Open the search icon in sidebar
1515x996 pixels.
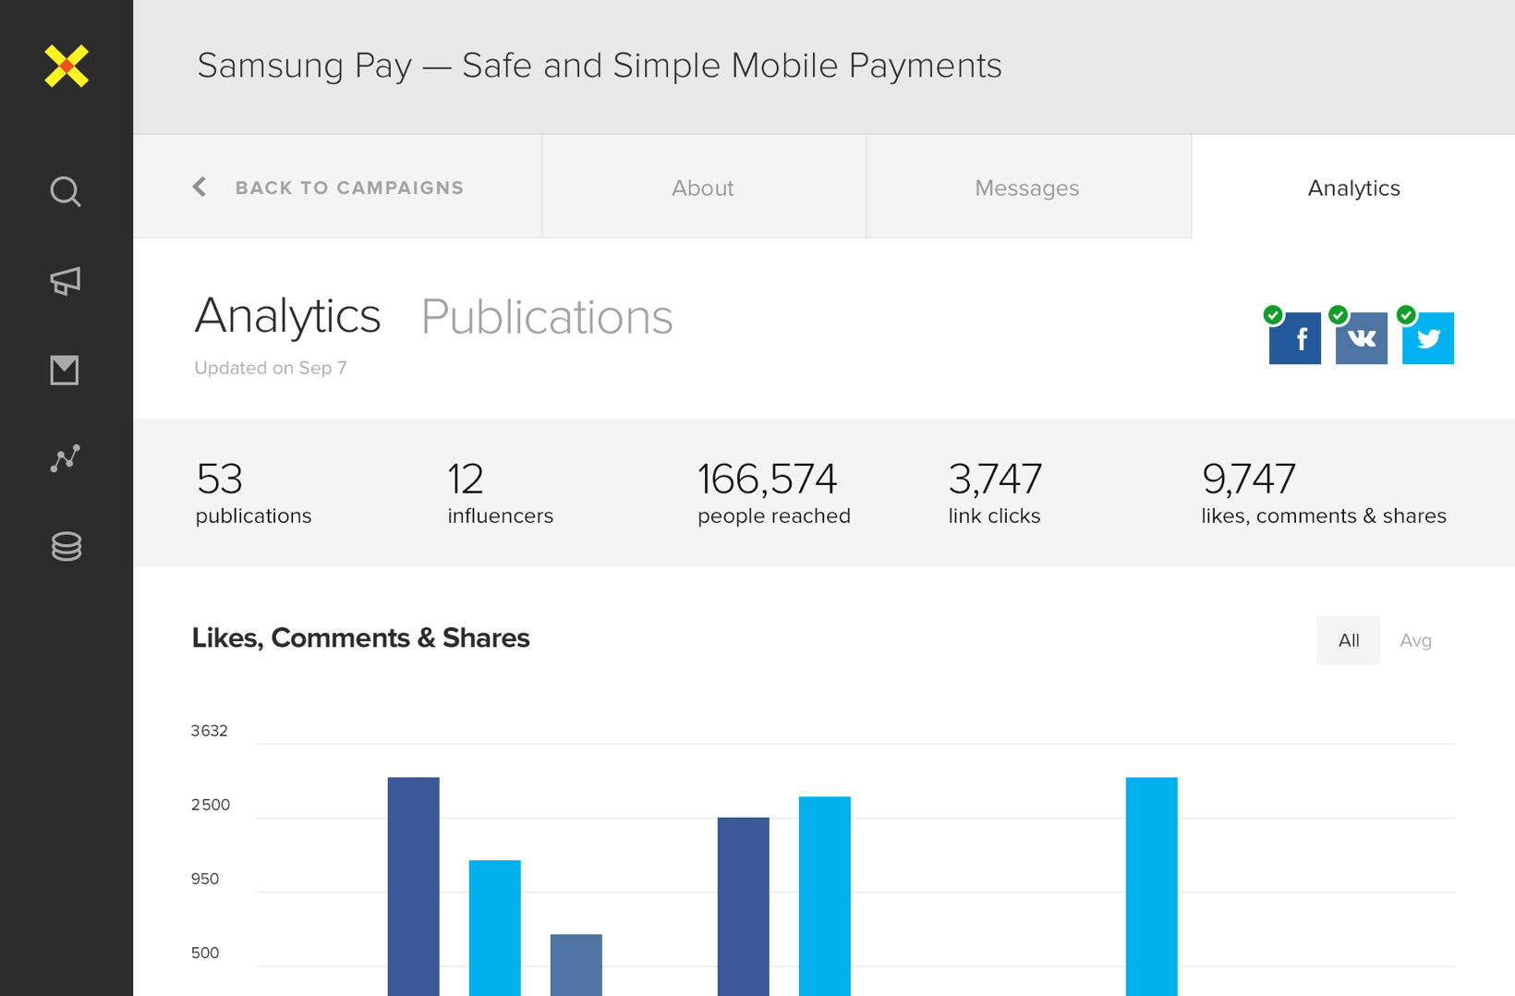pyautogui.click(x=66, y=191)
